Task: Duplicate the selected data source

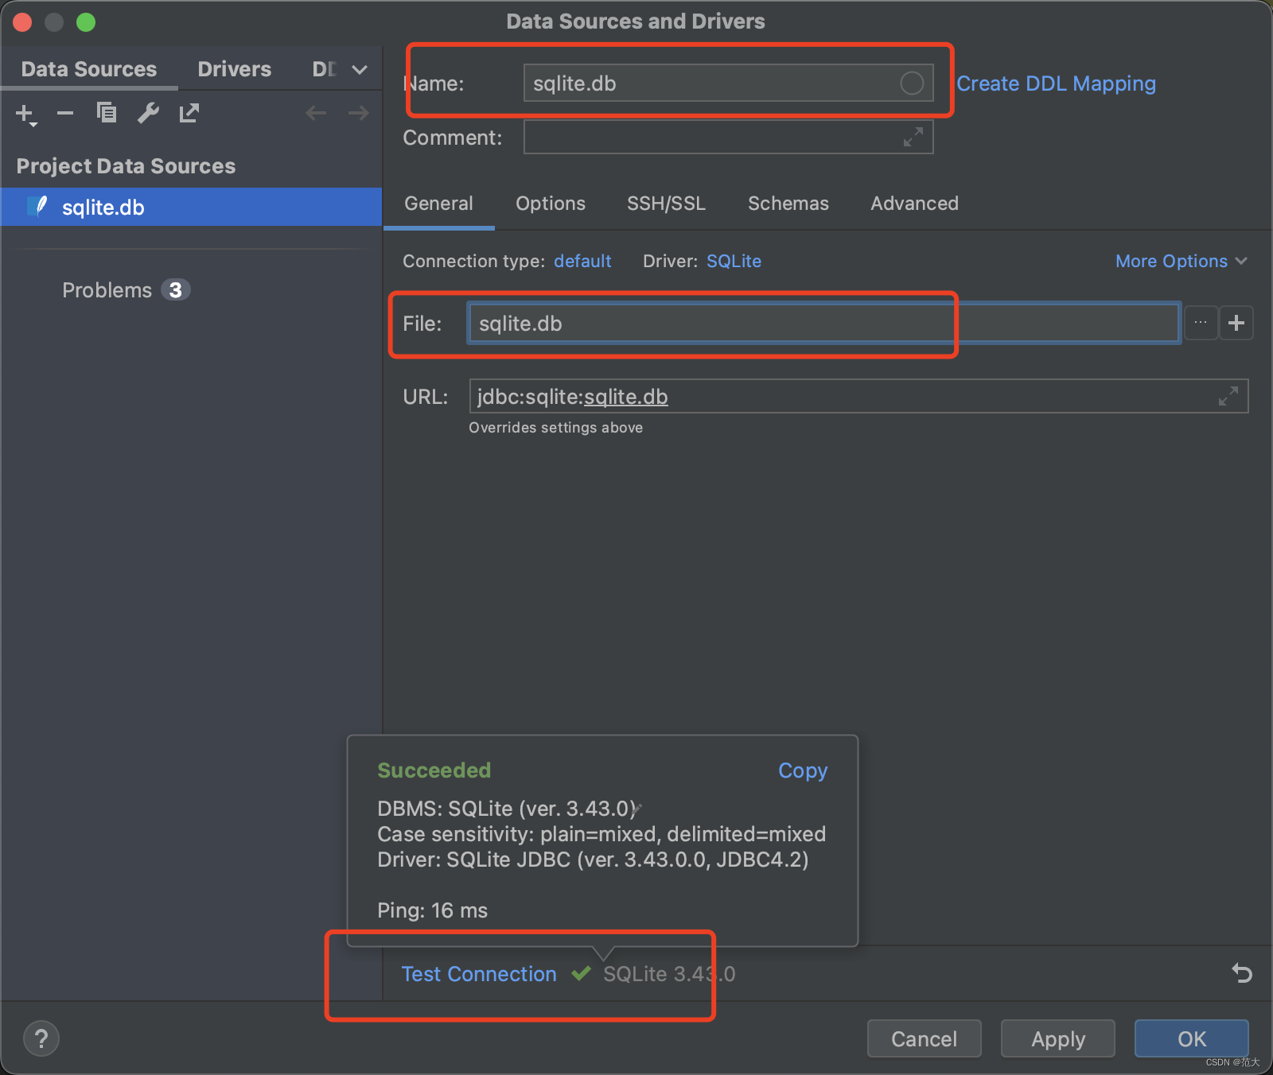Action: tap(107, 113)
